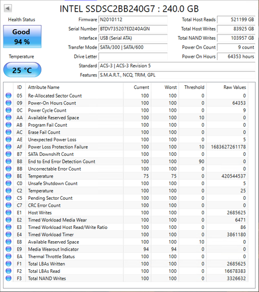Click the Good 94 % health status button
The height and width of the screenshot is (292, 259).
22,36
